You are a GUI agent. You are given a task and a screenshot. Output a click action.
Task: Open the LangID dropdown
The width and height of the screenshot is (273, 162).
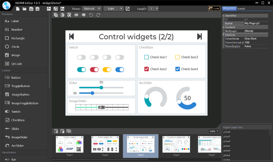pyautogui.click(x=154, y=8)
